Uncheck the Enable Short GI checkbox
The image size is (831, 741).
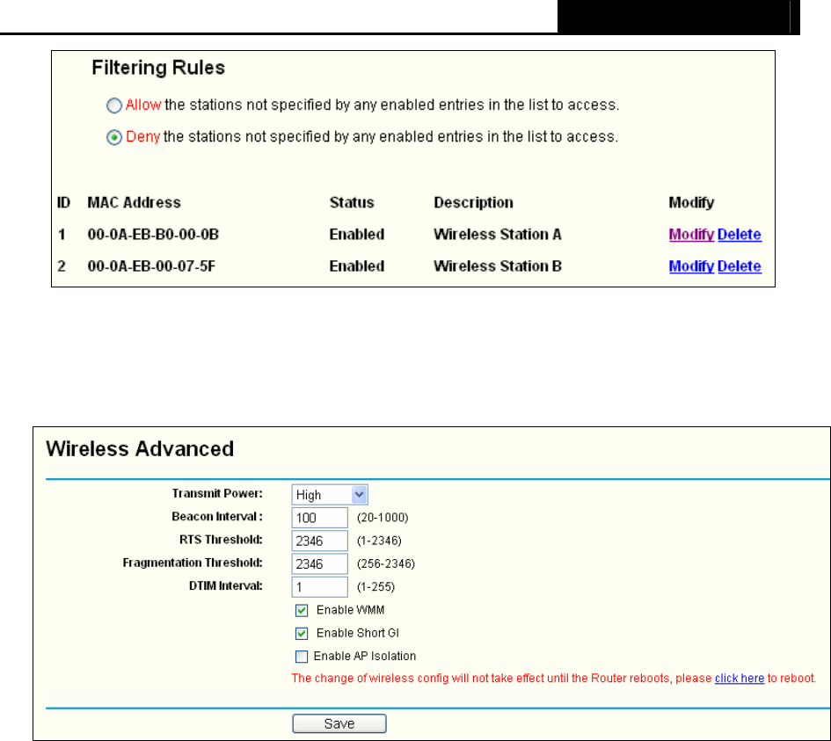click(302, 634)
